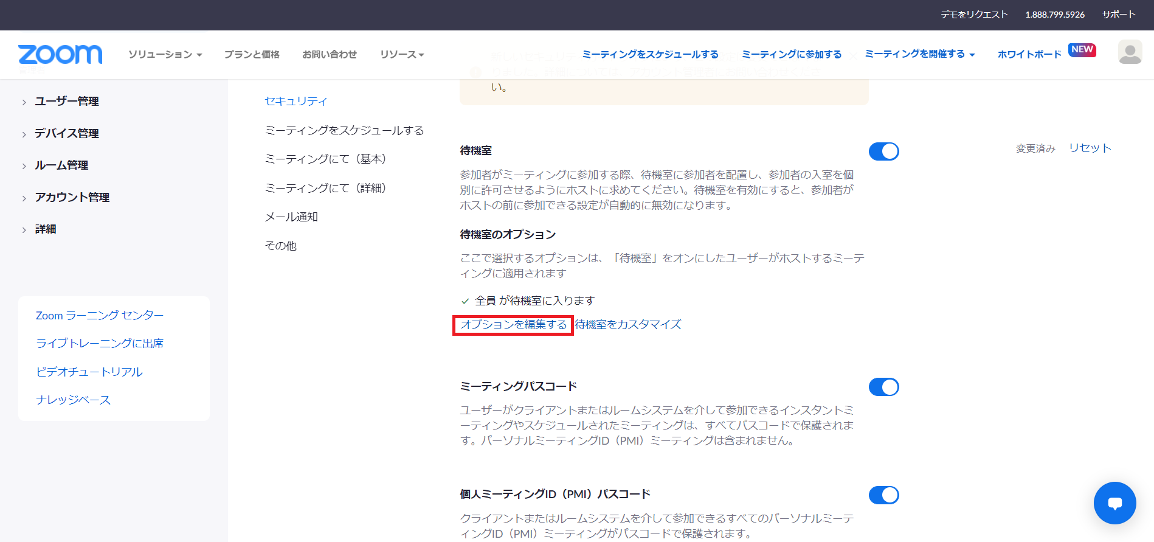
Task: Open Zoom ラーニング センター link
Action: pyautogui.click(x=100, y=315)
